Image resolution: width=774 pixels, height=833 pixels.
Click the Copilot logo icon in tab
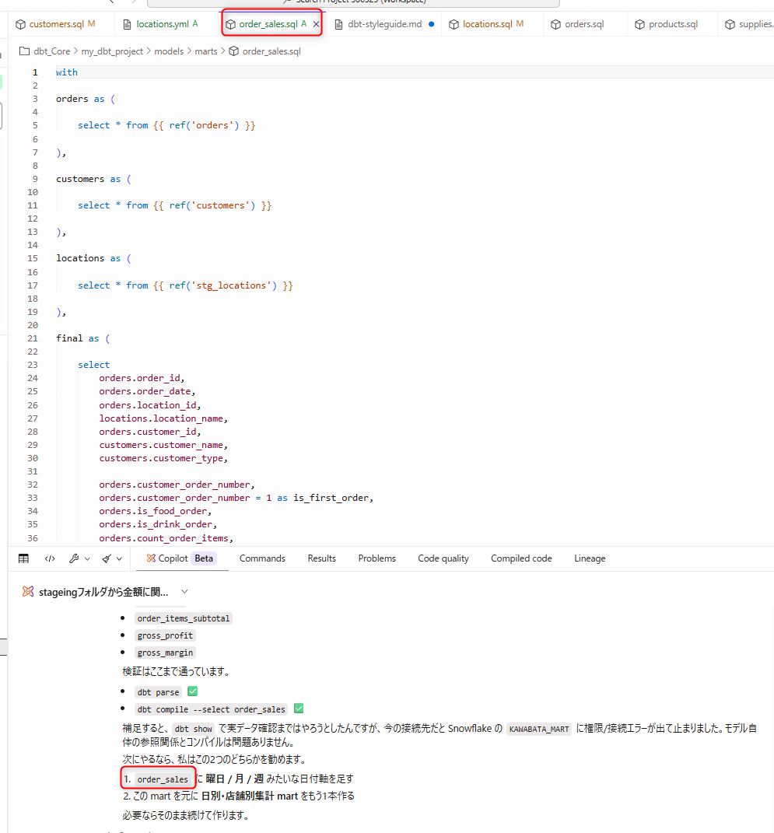tap(151, 558)
